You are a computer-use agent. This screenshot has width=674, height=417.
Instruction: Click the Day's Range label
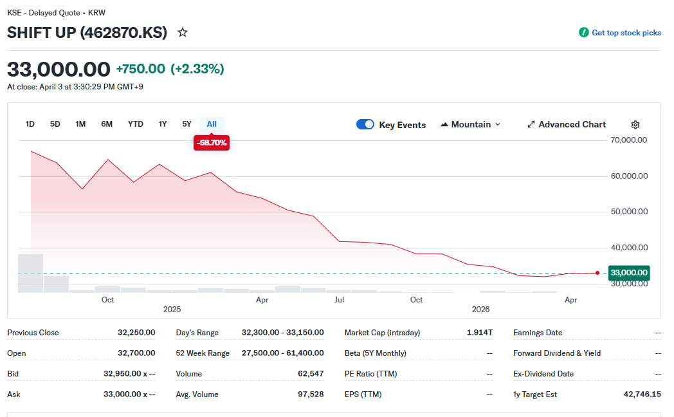pos(197,333)
